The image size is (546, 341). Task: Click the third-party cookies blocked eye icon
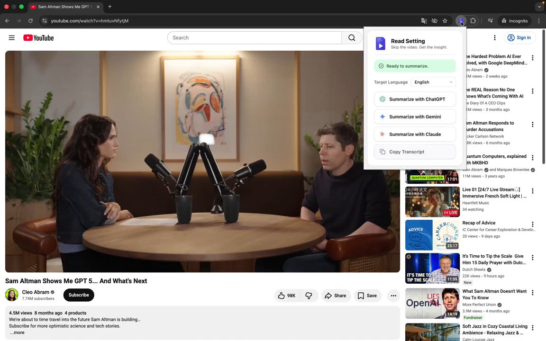click(x=434, y=21)
